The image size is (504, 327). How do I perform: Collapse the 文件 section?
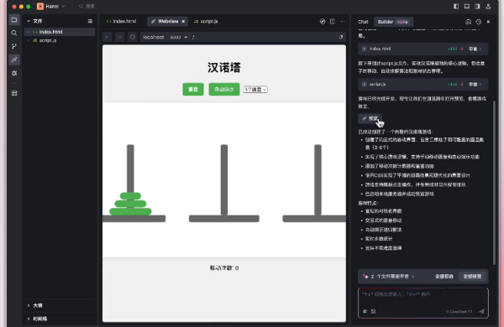coord(29,21)
